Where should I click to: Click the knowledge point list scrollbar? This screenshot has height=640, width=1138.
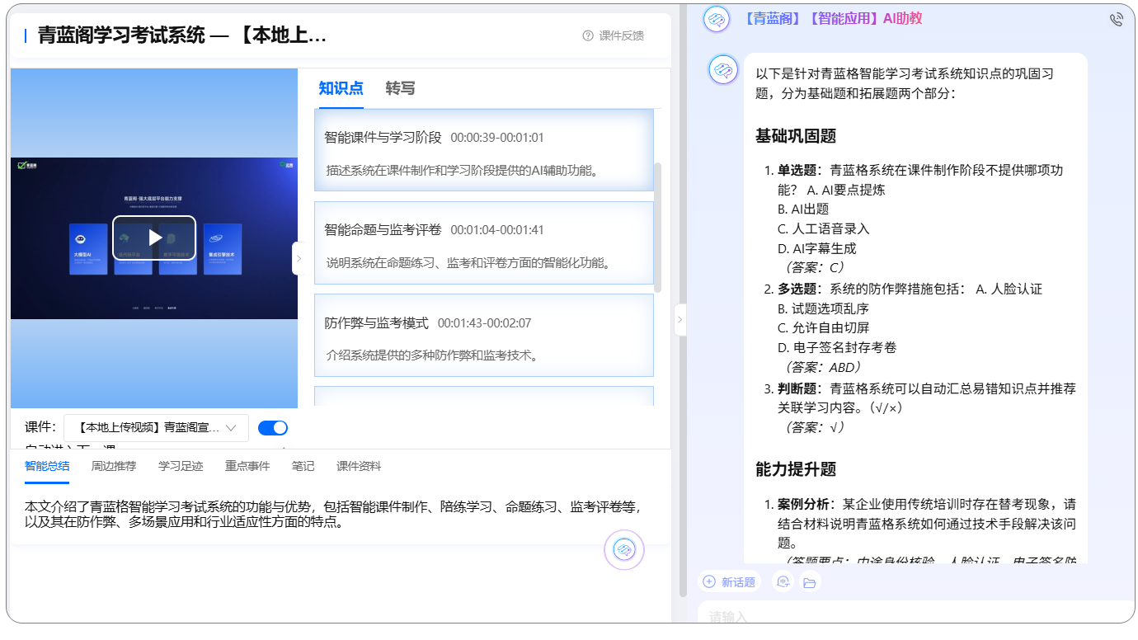click(x=657, y=227)
